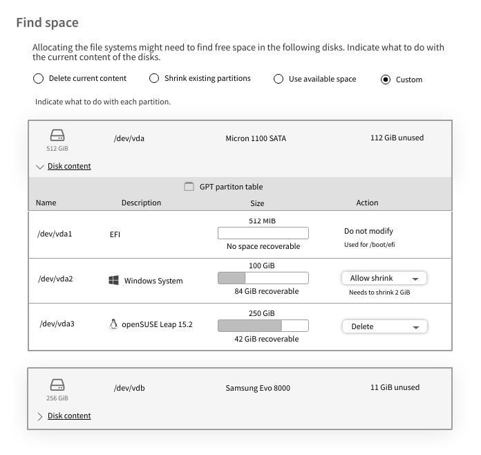Click the 100 GiB usage bar of /dev/vda2
This screenshot has height=455, width=481.
click(263, 278)
